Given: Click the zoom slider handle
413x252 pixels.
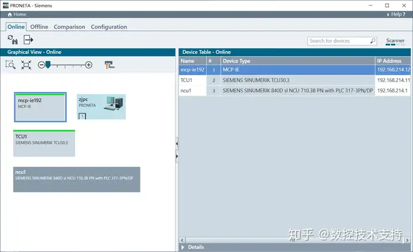Looking at the screenshot, I should point(48,65).
